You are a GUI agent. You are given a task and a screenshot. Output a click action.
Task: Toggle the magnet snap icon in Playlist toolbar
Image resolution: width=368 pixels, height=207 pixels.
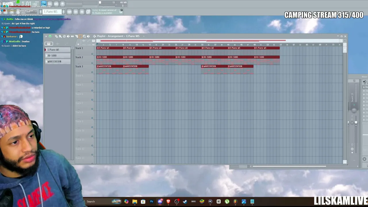[50, 36]
